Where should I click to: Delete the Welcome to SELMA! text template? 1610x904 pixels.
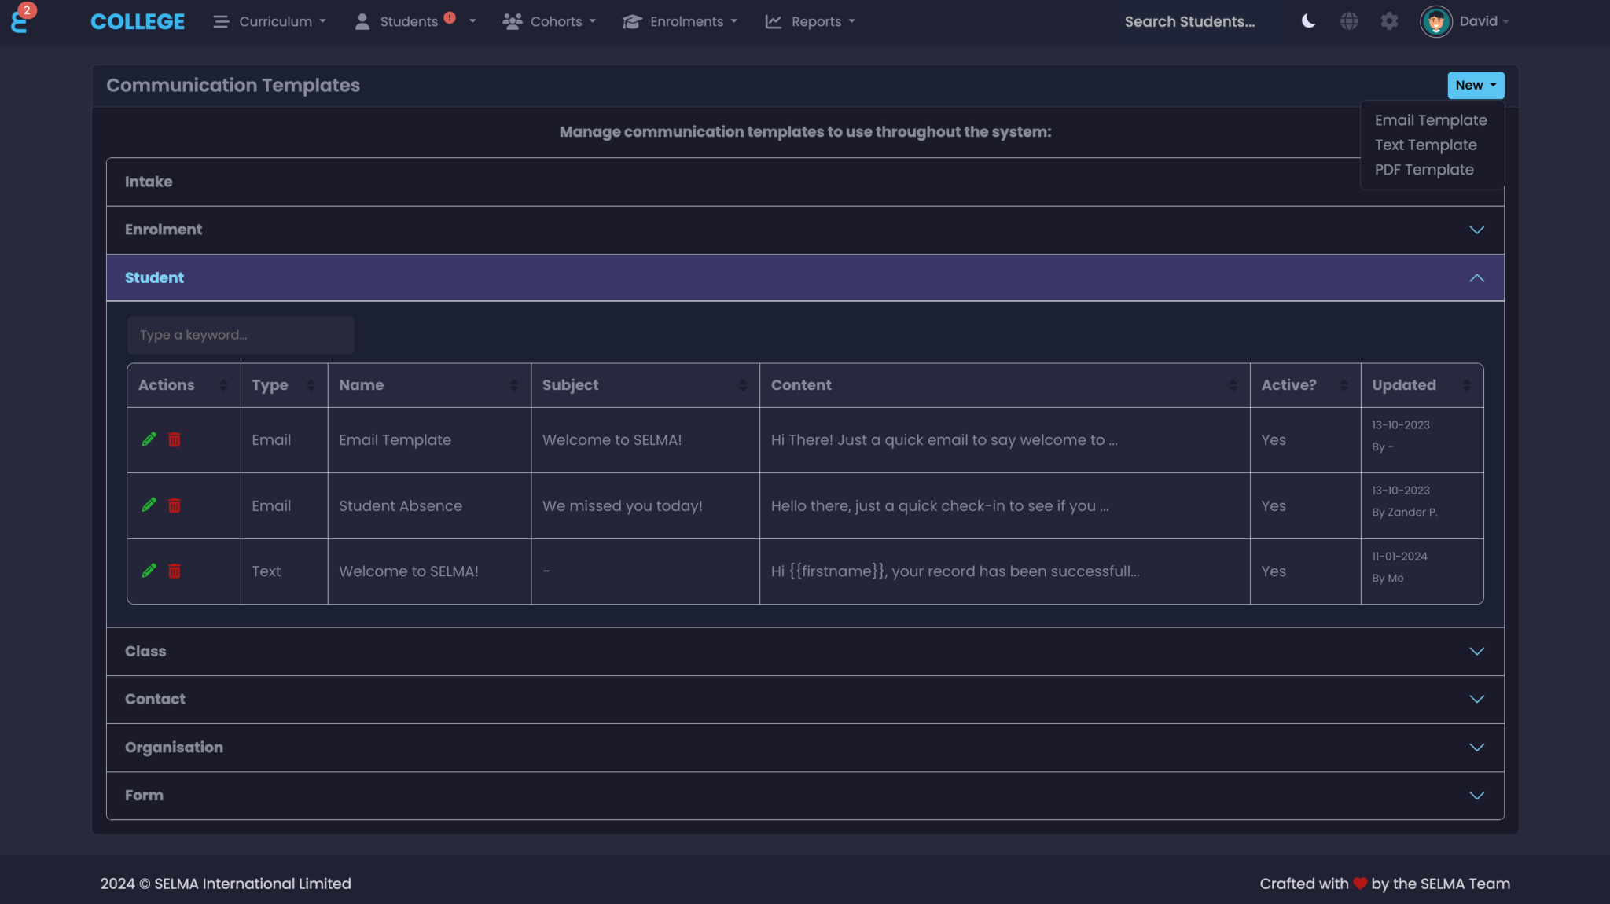(175, 571)
